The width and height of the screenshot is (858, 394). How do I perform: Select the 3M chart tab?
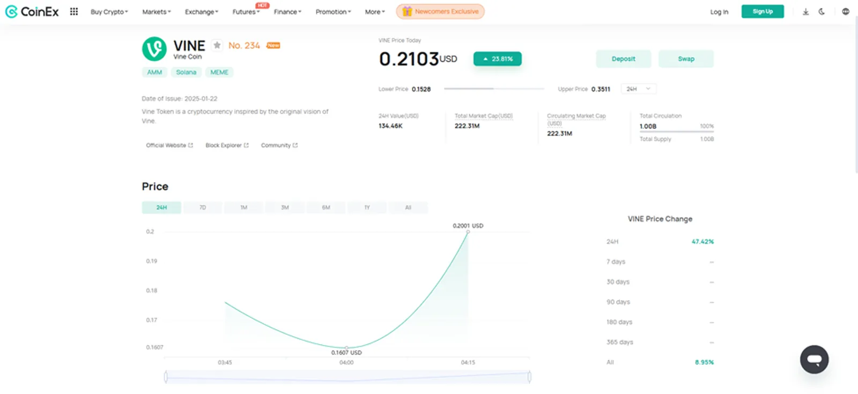coord(285,207)
